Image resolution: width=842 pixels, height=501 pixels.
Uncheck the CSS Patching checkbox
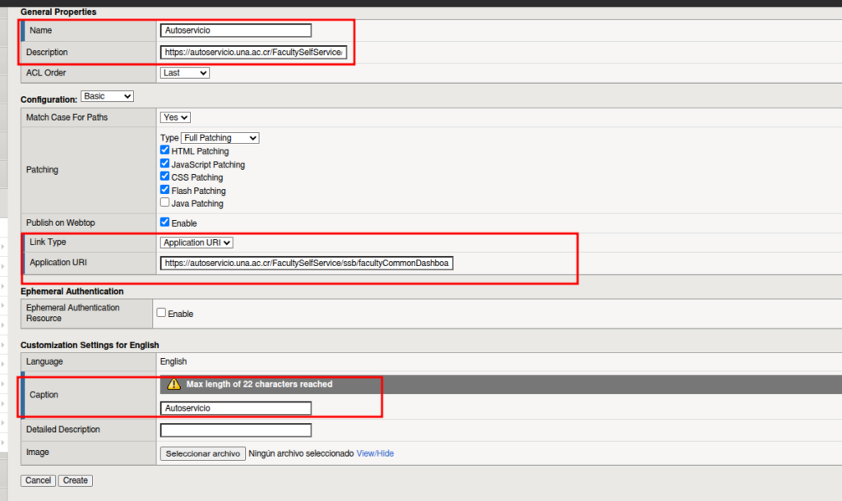point(165,177)
